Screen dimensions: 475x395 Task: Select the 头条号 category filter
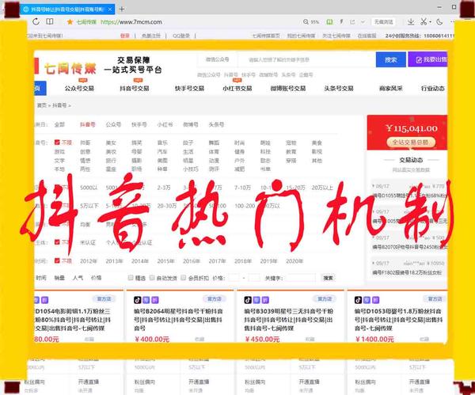(x=216, y=124)
